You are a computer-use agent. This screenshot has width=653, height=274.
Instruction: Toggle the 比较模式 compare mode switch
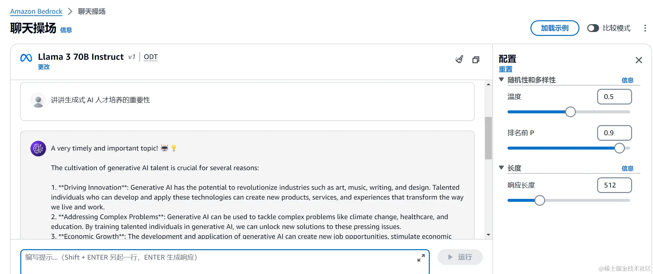593,28
